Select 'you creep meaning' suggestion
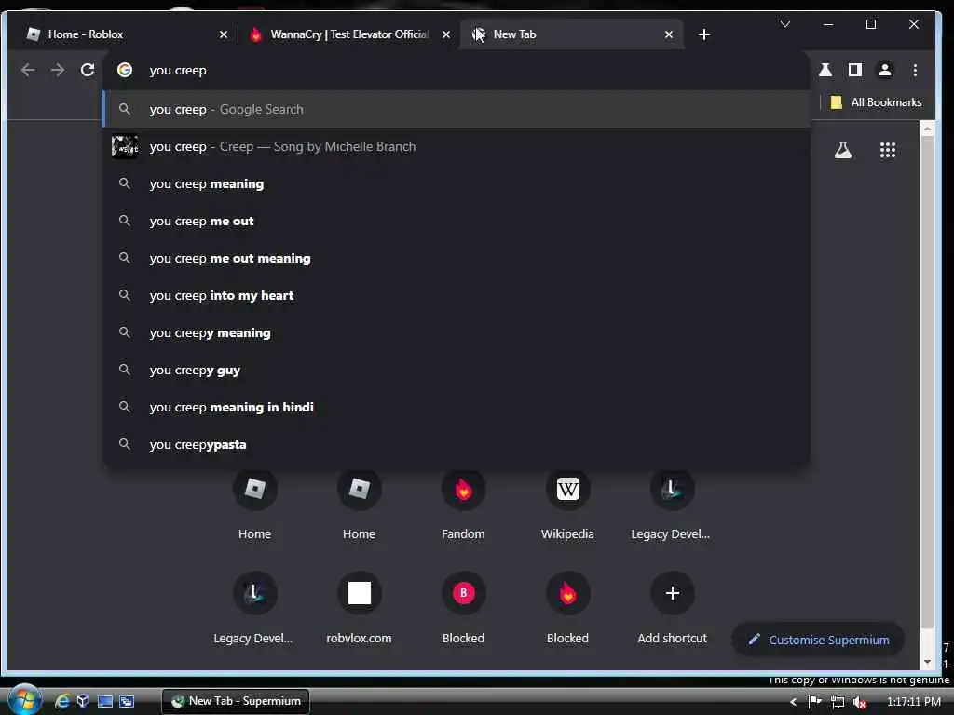The height and width of the screenshot is (715, 954). pyautogui.click(x=457, y=183)
